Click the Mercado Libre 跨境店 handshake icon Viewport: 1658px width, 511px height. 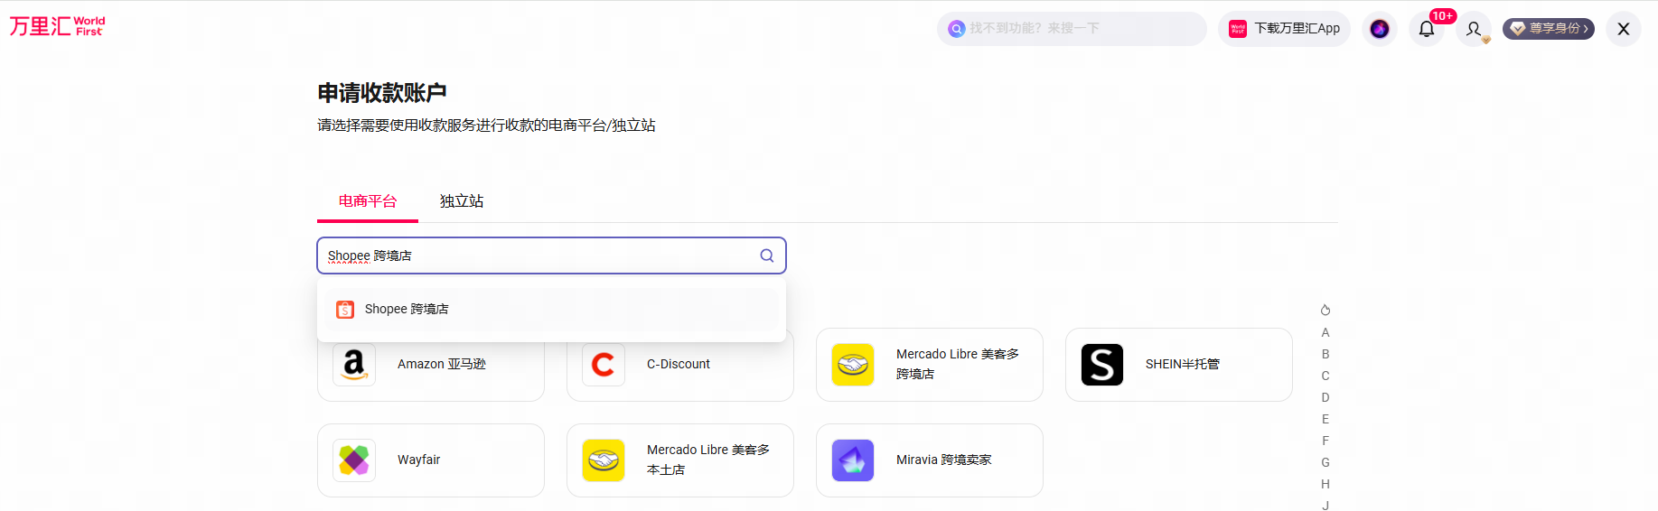[853, 365]
